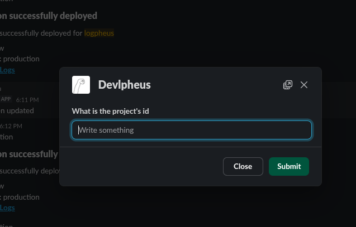Submit the project id form

288,166
